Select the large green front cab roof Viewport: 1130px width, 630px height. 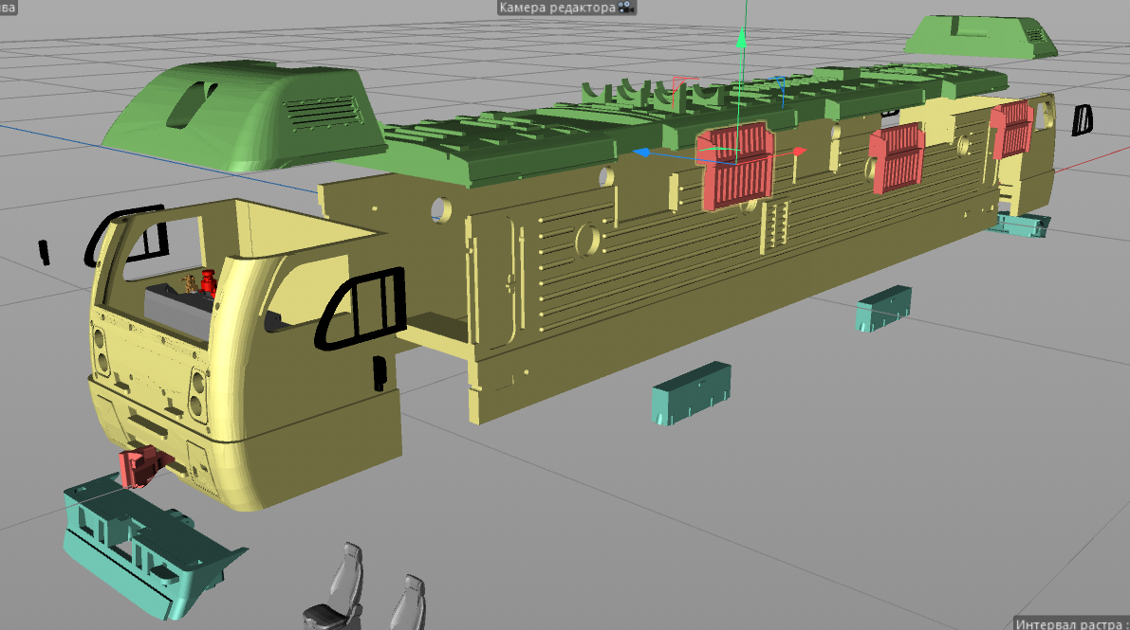pyautogui.click(x=245, y=116)
